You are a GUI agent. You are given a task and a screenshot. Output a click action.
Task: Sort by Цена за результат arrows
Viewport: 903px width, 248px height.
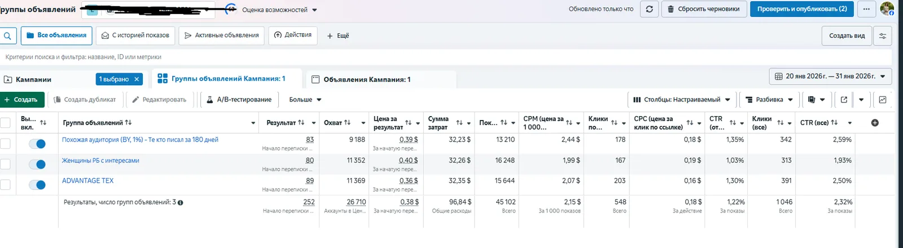point(408,123)
